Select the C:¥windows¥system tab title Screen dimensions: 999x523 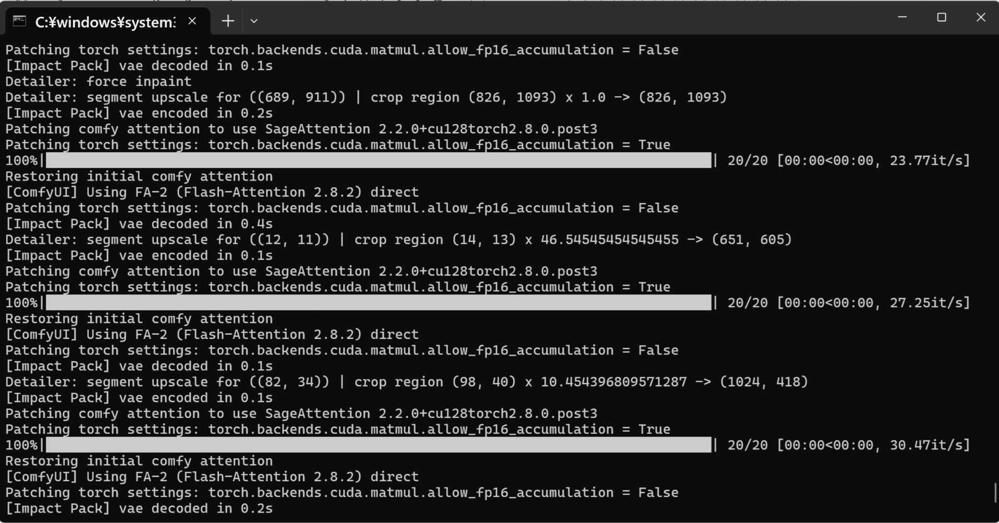(105, 22)
